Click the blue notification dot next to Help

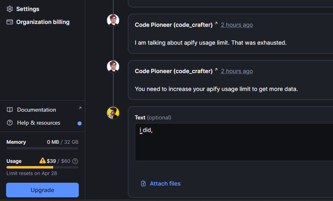coord(80,123)
